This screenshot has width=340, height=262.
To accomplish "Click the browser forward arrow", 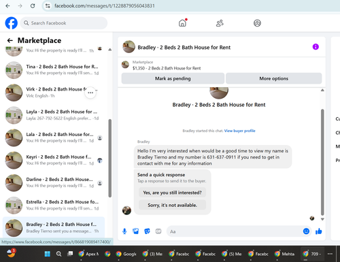I will click(x=20, y=6).
